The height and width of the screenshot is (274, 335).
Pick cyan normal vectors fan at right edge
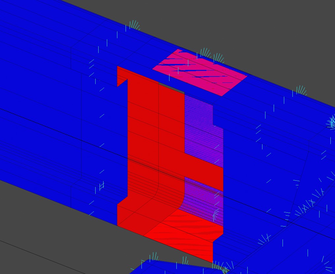(331, 121)
